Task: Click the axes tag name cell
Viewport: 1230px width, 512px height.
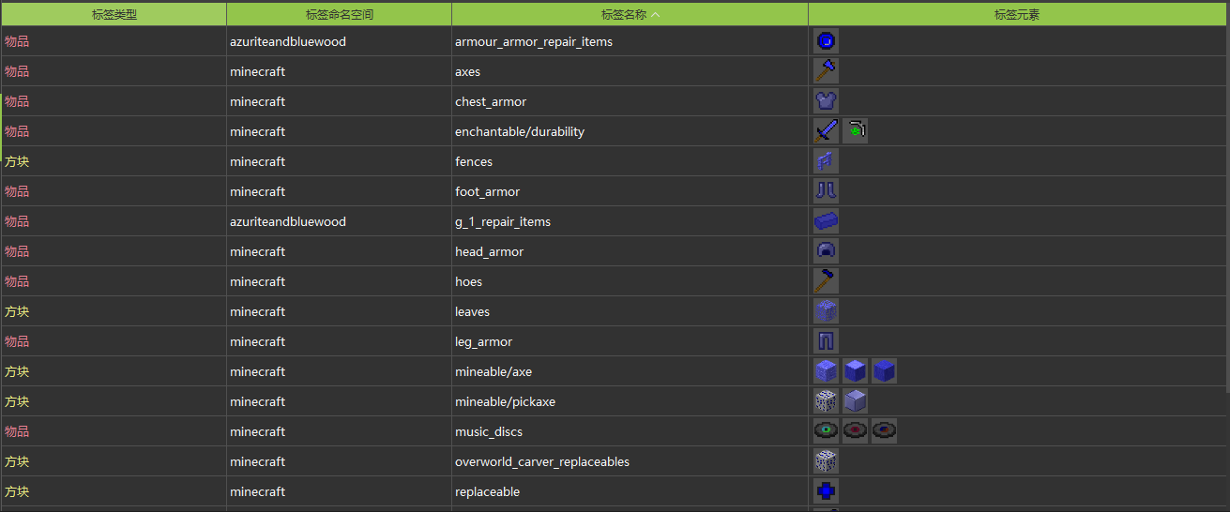Action: 630,71
